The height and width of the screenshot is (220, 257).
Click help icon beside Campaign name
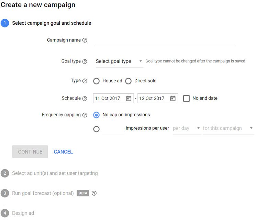click(85, 40)
